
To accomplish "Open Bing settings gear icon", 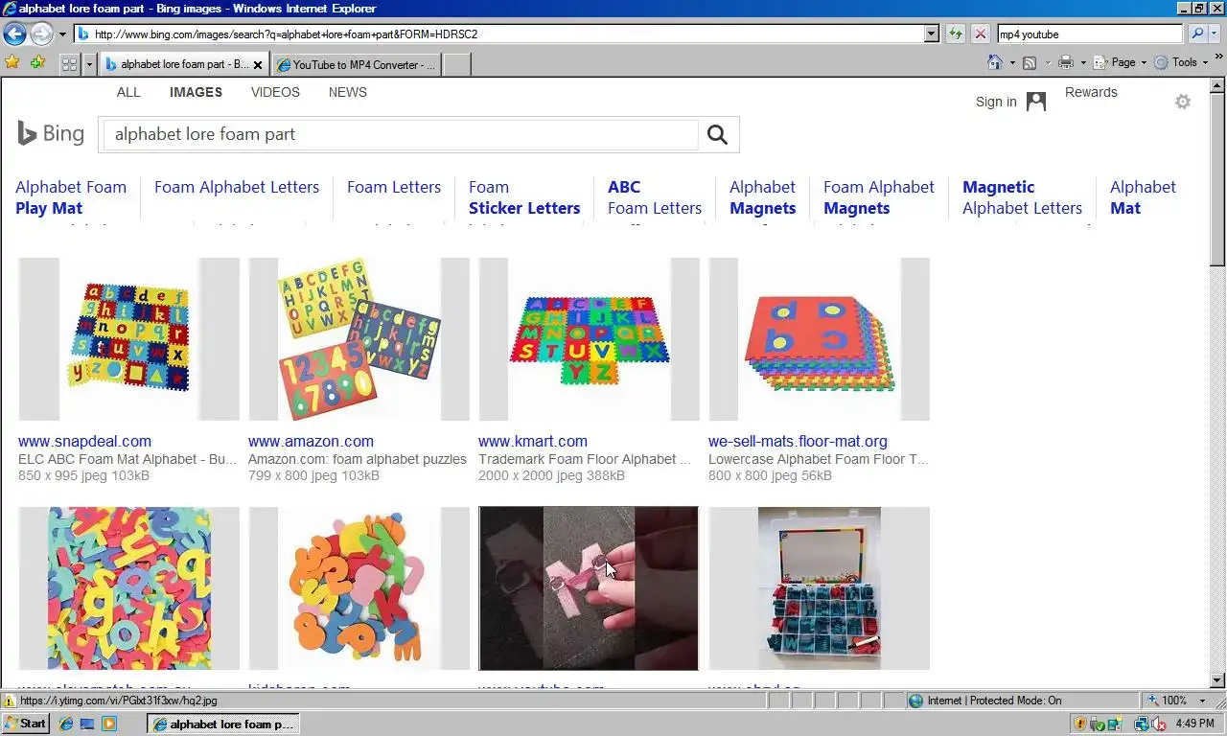I will pos(1183,102).
